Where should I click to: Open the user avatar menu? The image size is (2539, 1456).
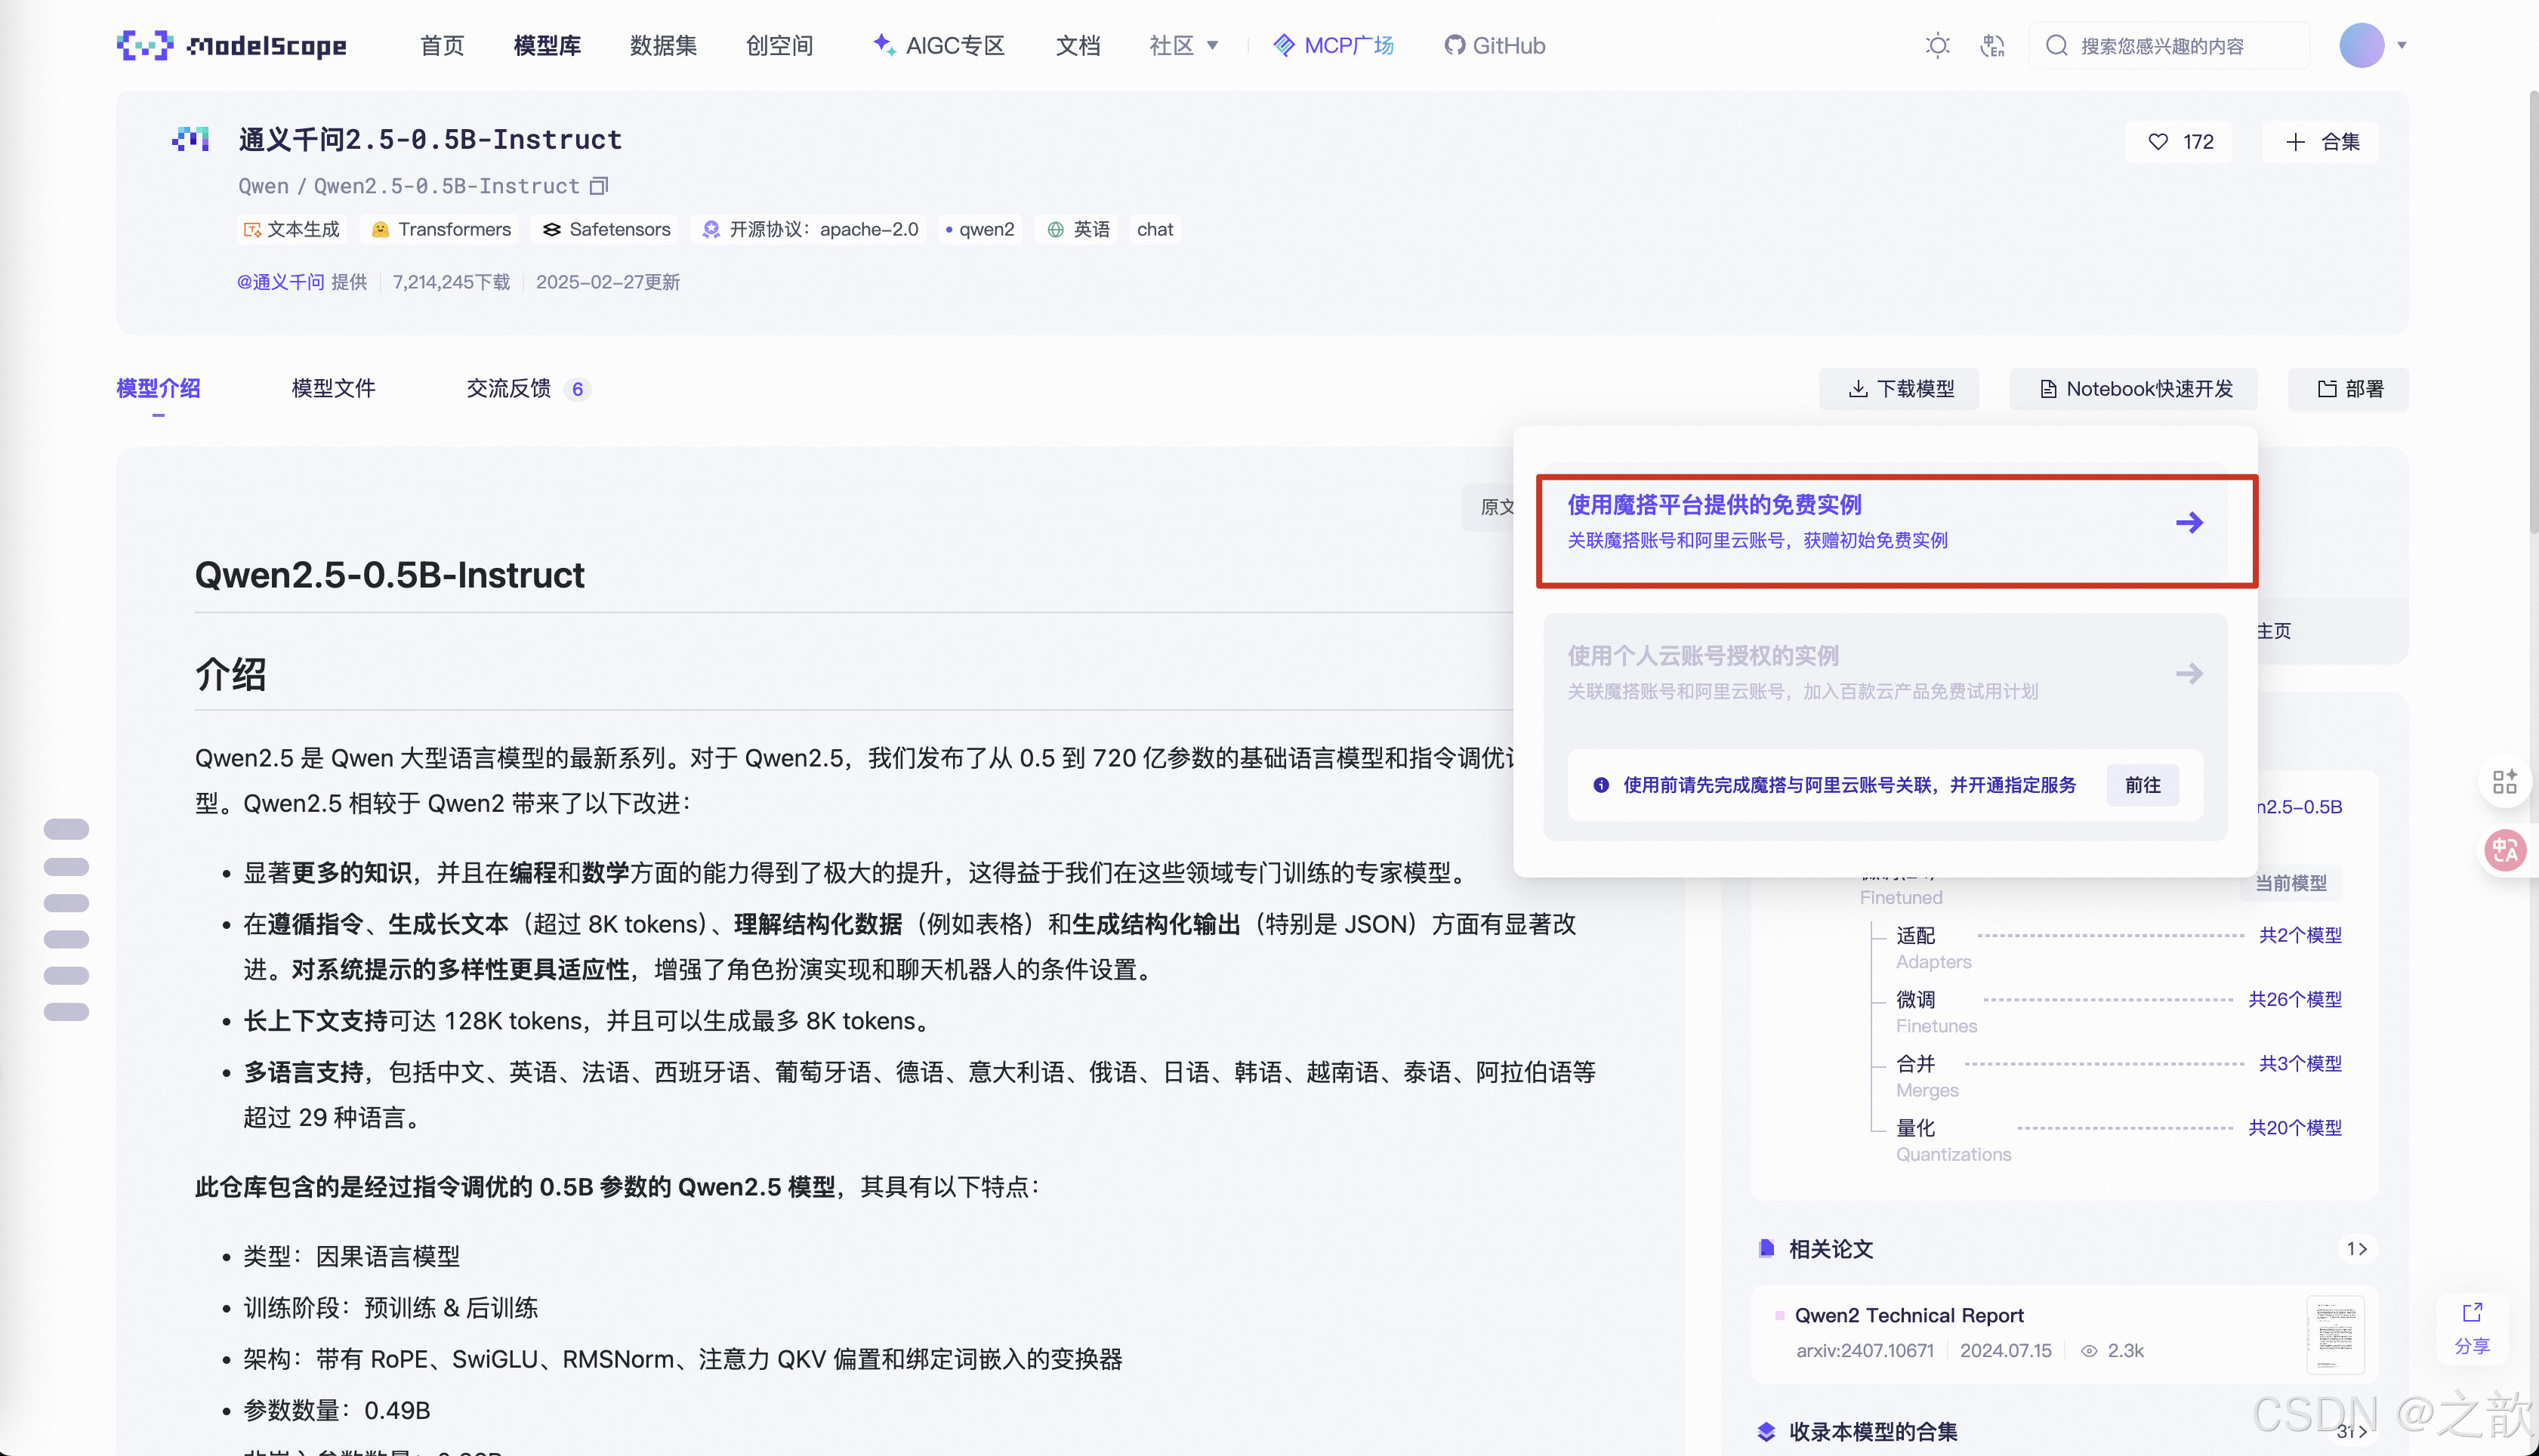[2361, 45]
